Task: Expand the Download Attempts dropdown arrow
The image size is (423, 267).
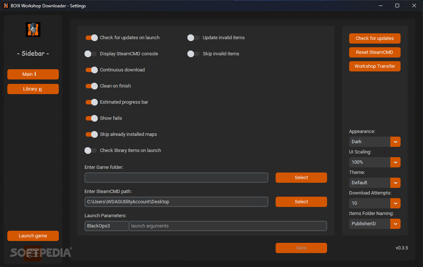Action: (395, 203)
